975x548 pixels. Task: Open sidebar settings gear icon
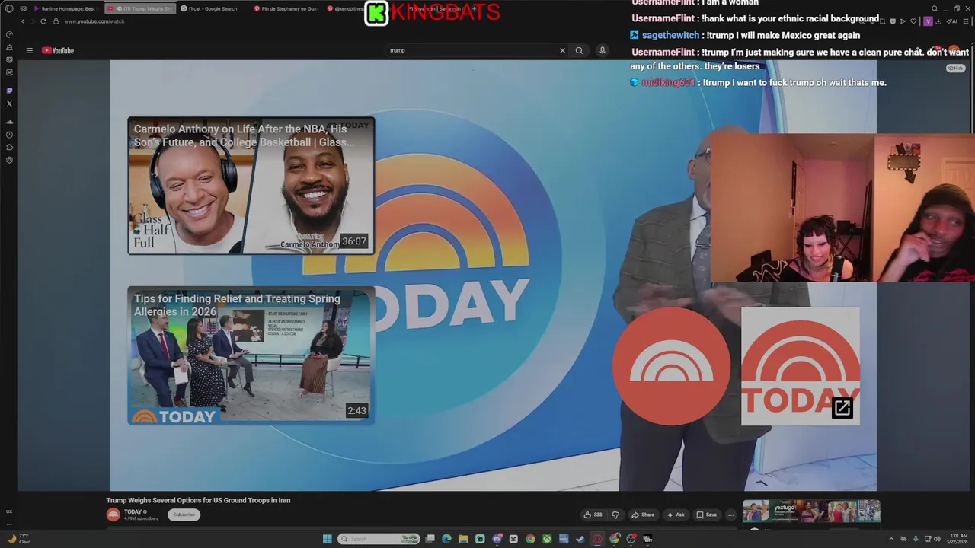9,160
